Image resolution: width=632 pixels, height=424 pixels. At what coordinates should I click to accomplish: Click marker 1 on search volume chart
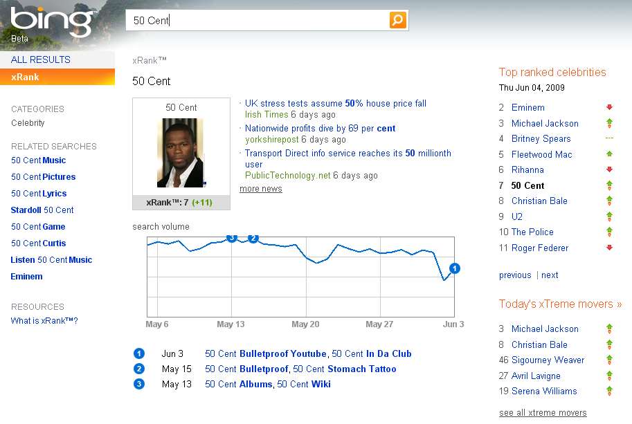(454, 268)
